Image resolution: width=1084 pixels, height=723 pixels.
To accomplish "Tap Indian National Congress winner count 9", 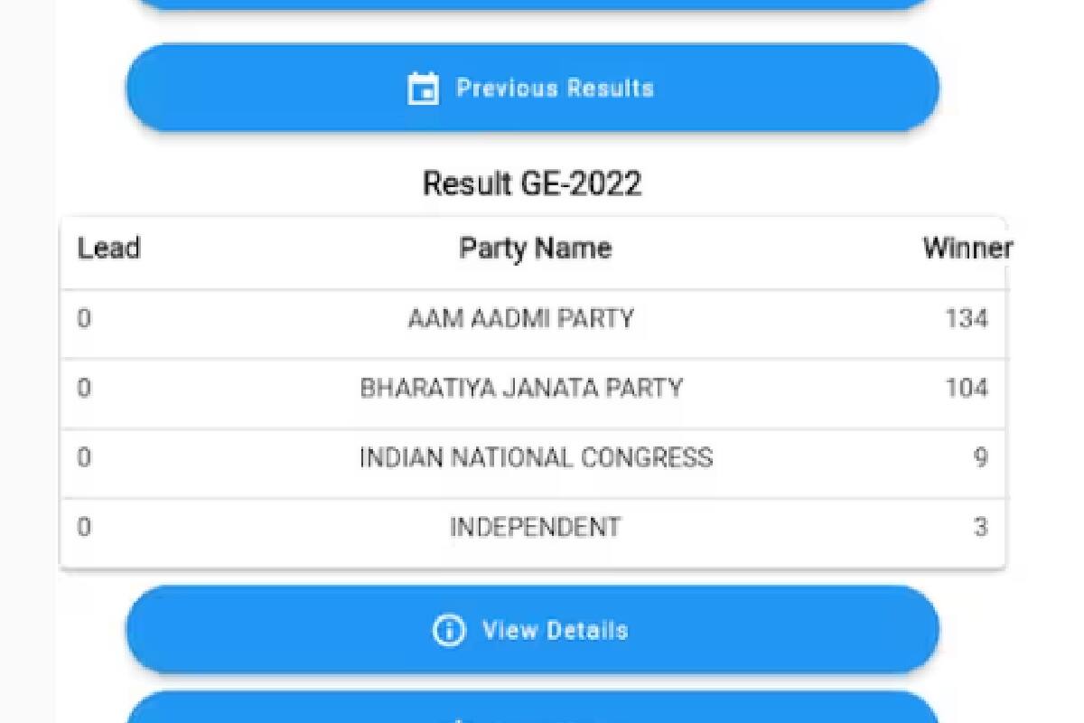I will (980, 458).
